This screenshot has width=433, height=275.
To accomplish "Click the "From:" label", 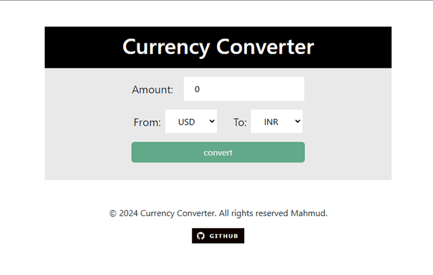I will [147, 123].
